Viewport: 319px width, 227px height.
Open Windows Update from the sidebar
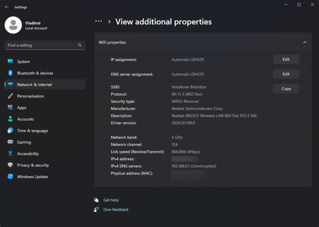[x=32, y=177]
